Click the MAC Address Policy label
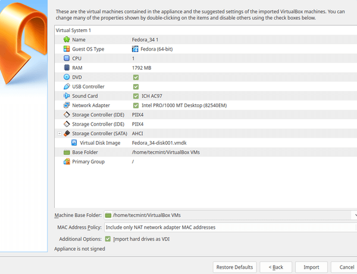 [79, 228]
